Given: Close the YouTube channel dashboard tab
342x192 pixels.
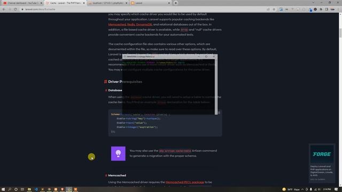Looking at the screenshot, I should (41, 3).
